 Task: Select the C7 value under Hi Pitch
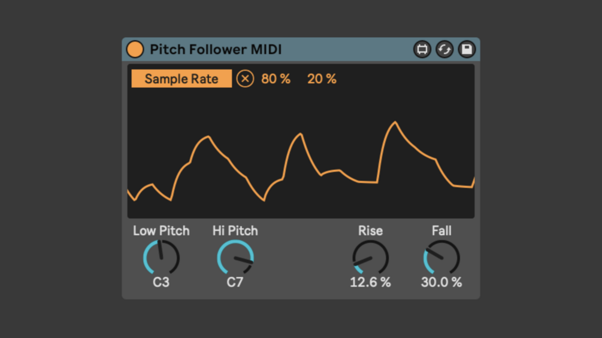[235, 282]
